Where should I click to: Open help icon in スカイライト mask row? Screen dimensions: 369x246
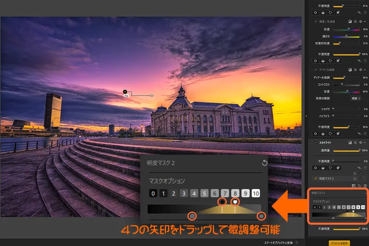pyautogui.click(x=365, y=168)
